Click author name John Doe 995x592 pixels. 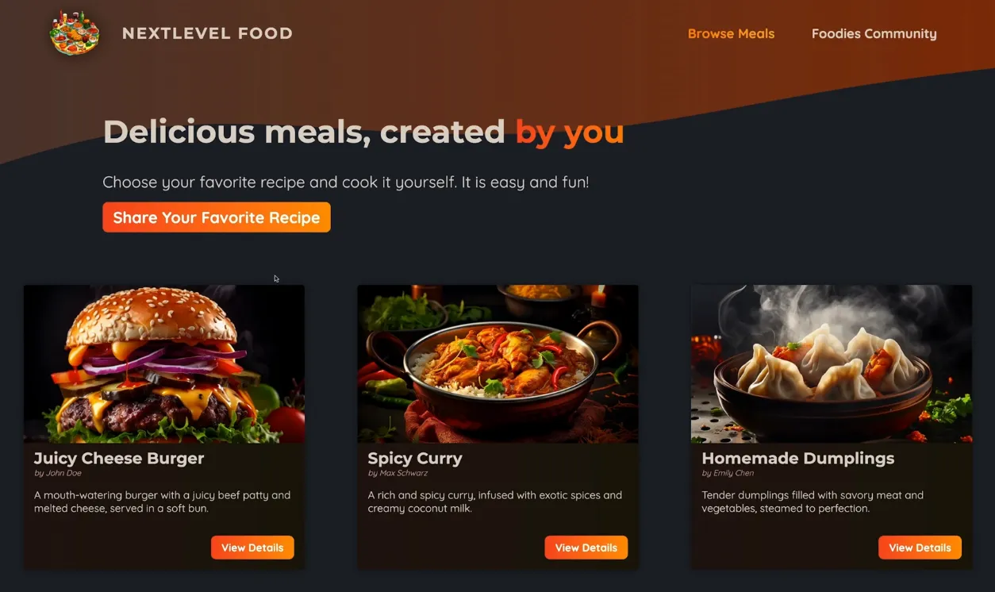[x=63, y=473]
